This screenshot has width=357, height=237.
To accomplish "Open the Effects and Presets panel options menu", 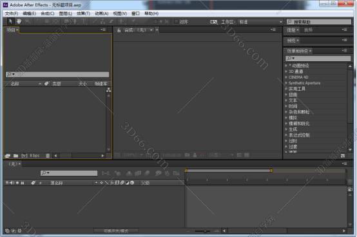I will click(x=345, y=50).
